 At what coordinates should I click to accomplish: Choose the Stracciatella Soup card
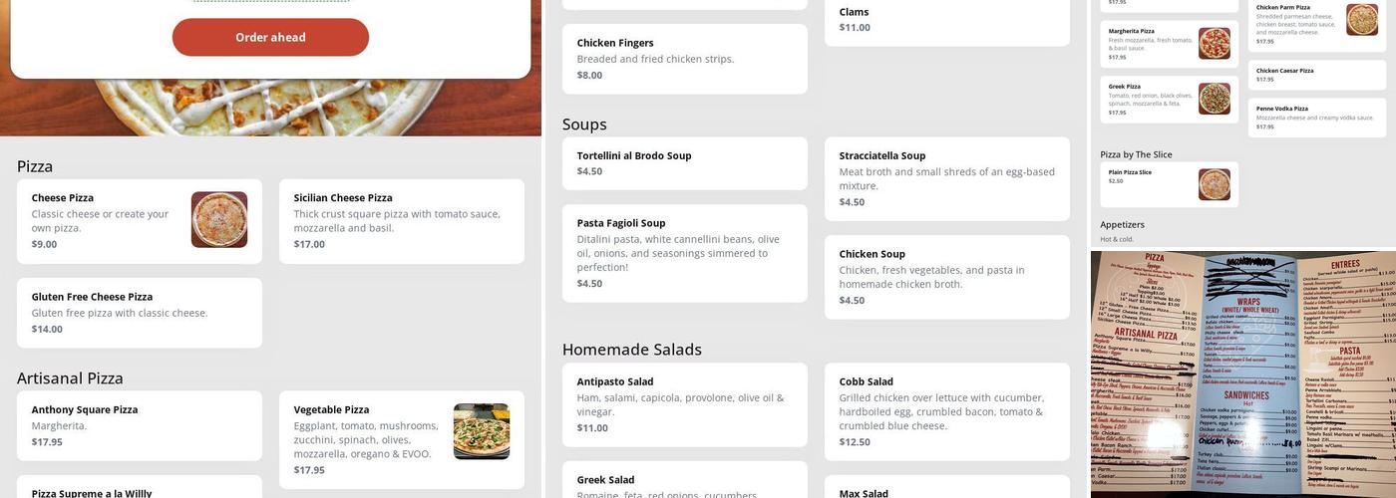click(x=946, y=178)
